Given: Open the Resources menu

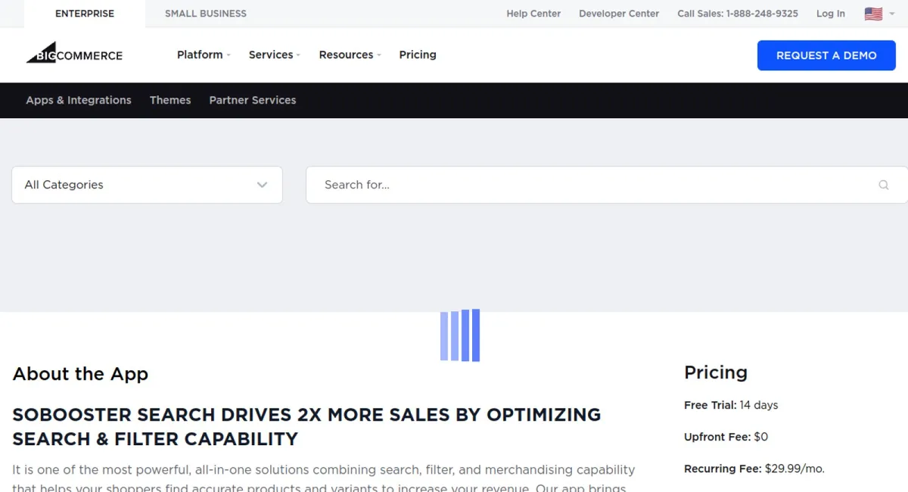Looking at the screenshot, I should pyautogui.click(x=350, y=54).
